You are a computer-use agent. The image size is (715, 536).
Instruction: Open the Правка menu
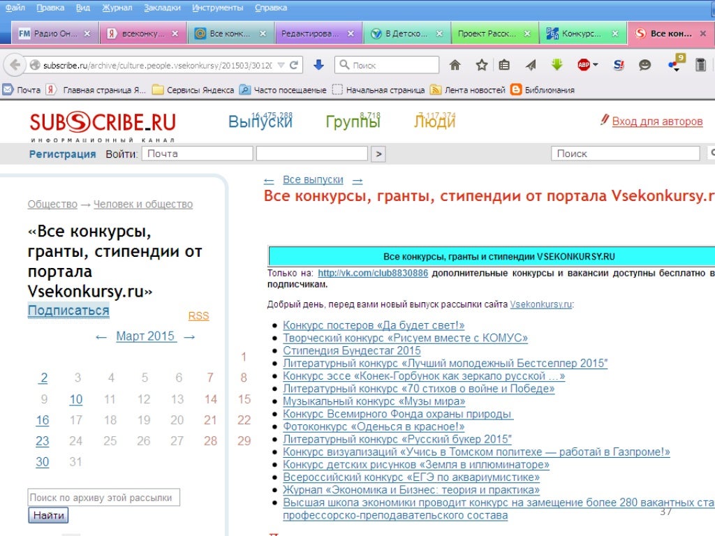pyautogui.click(x=50, y=8)
